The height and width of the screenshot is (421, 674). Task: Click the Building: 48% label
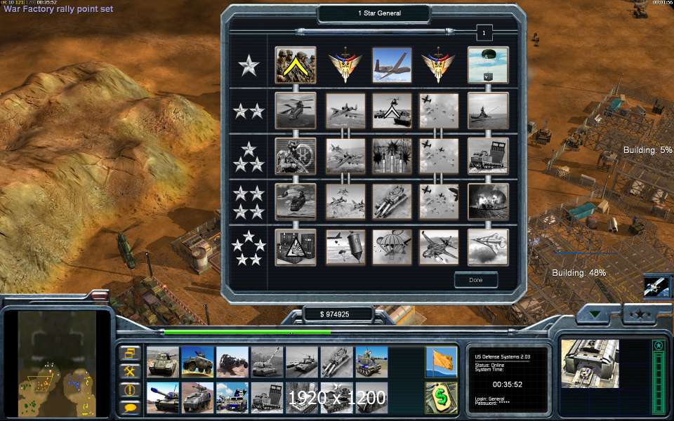[579, 273]
